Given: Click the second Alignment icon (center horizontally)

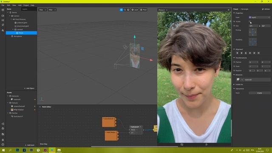Looking at the screenshot, I should (241, 53).
